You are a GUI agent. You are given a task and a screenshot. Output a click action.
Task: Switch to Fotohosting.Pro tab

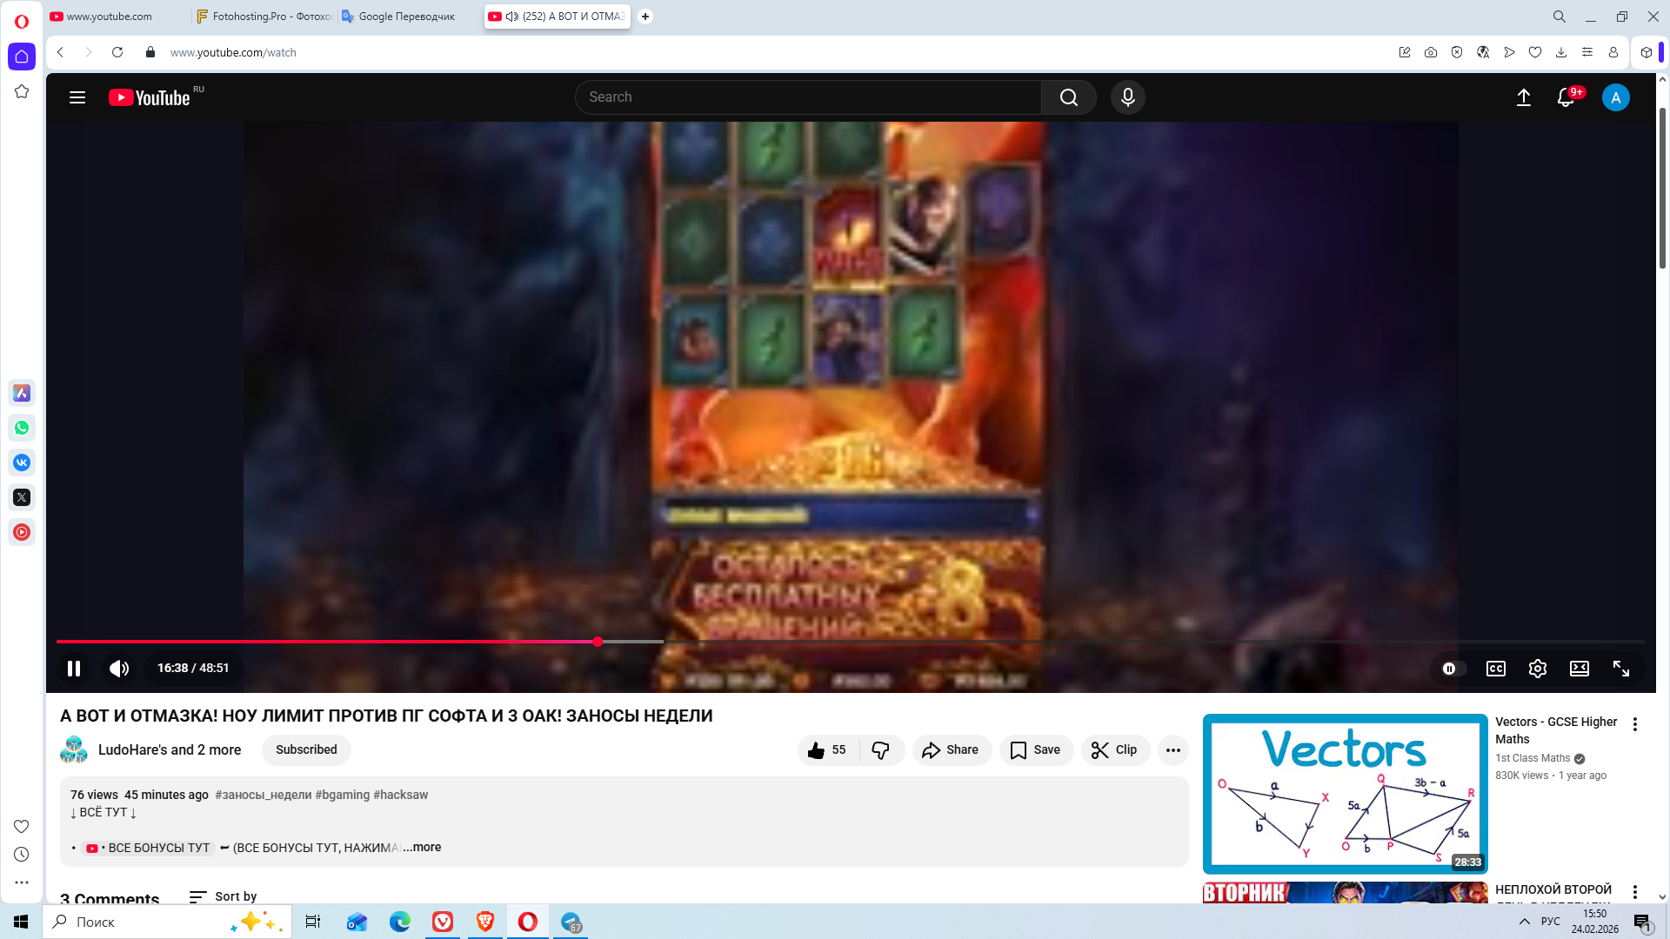pos(264,17)
